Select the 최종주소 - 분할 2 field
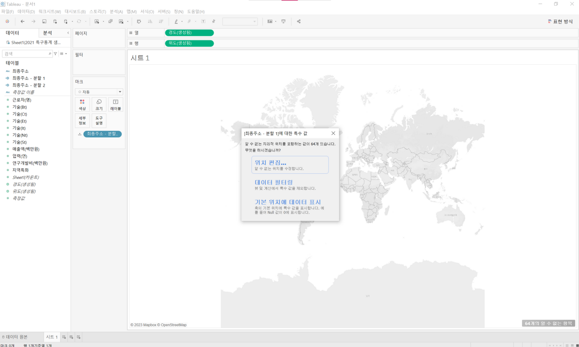This screenshot has height=347, width=579. (x=28, y=85)
